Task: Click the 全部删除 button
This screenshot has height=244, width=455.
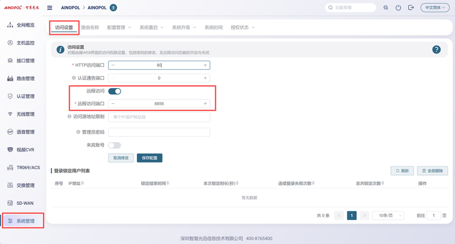Action: pyautogui.click(x=432, y=171)
